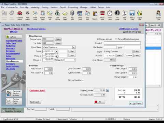Click the Logout User icon
The height and width of the screenshot is (123, 164).
coord(139,15)
